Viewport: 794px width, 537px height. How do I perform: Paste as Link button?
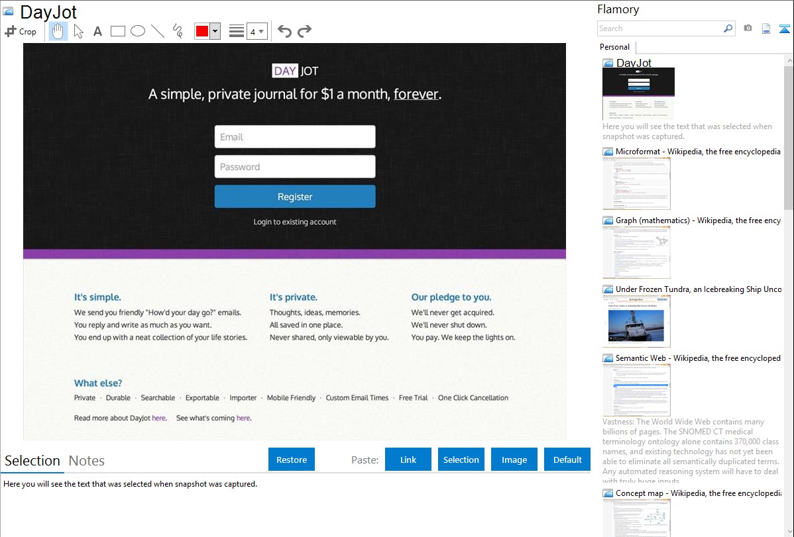408,460
